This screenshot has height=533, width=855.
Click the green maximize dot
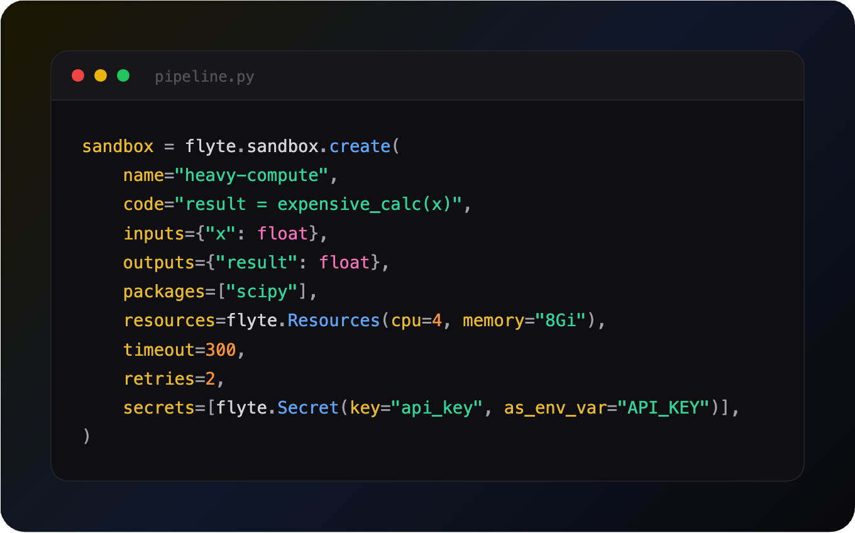123,75
